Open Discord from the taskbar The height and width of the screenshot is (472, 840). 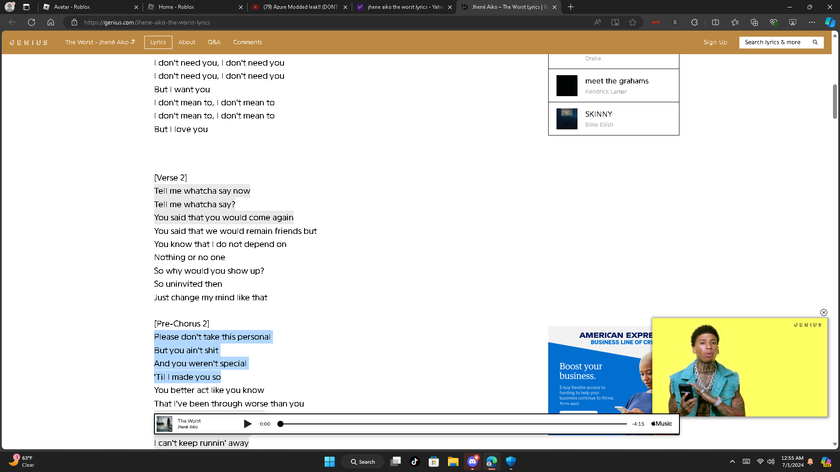point(472,462)
